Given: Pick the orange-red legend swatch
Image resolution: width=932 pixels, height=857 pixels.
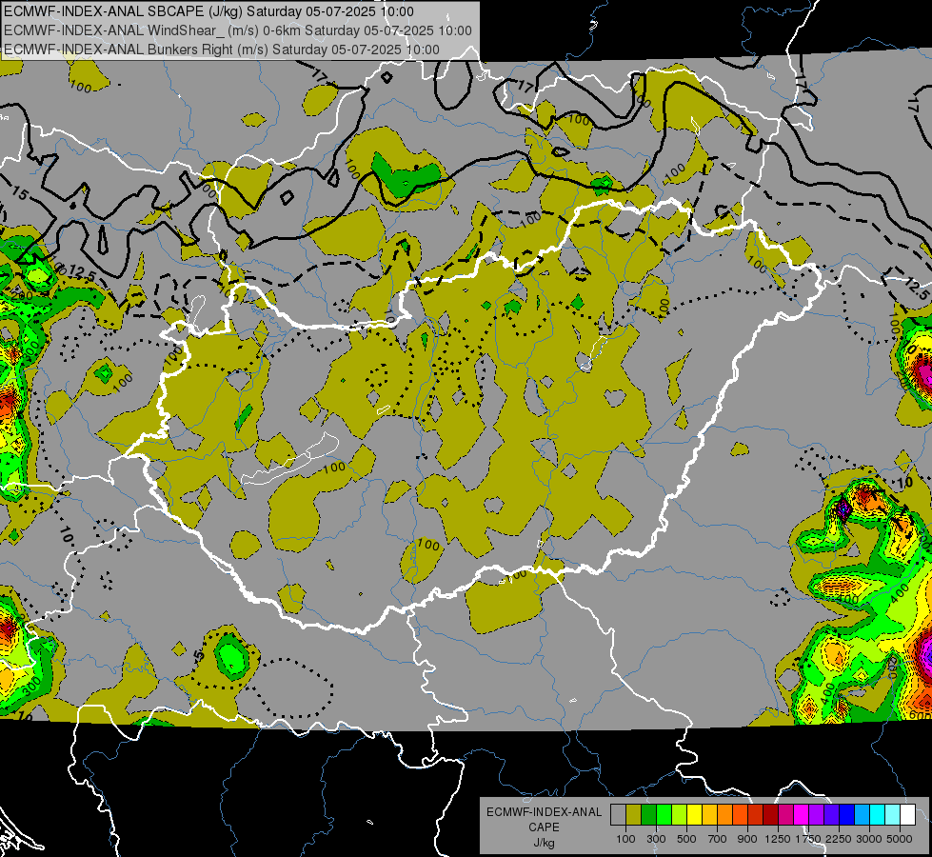Looking at the screenshot, I should 740,815.
